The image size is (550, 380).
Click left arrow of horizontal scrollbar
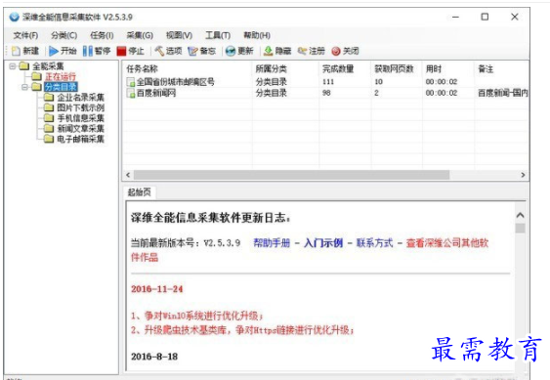click(x=128, y=175)
